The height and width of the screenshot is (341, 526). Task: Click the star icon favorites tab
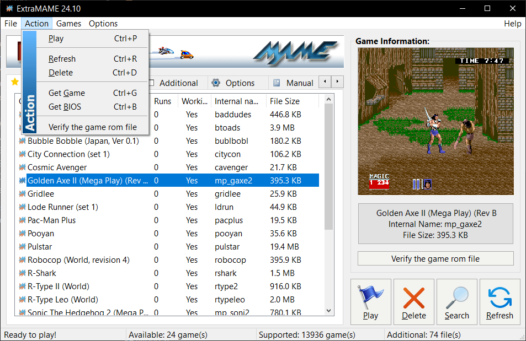pos(15,82)
